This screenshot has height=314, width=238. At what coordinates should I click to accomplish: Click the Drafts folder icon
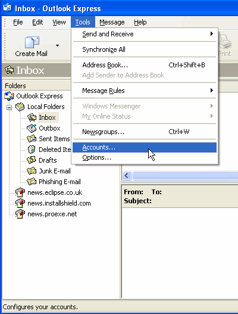click(32, 160)
